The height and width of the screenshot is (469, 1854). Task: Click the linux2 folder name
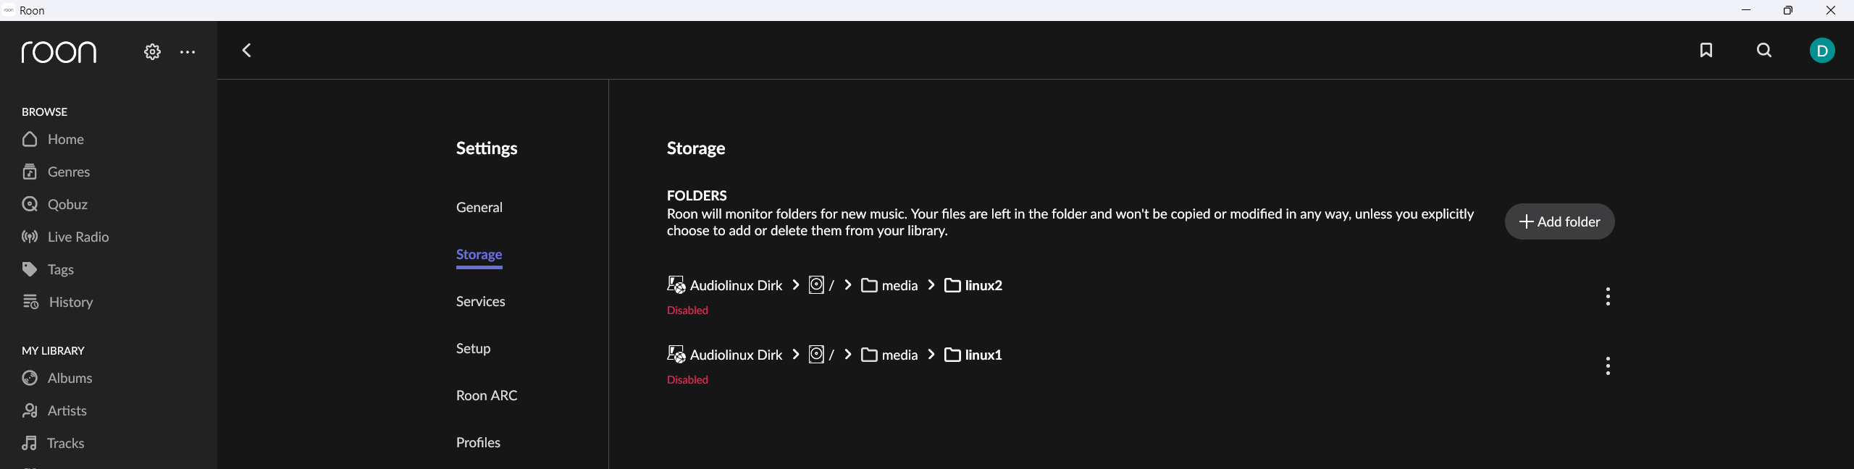[983, 285]
